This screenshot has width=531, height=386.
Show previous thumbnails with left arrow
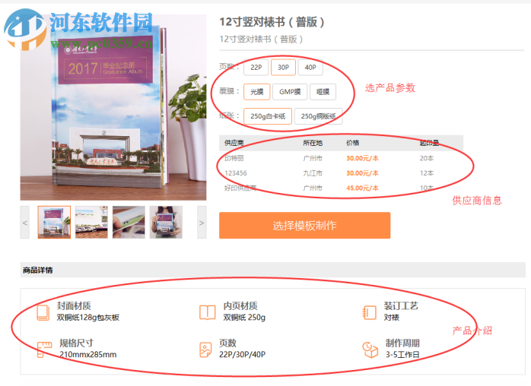(24, 223)
